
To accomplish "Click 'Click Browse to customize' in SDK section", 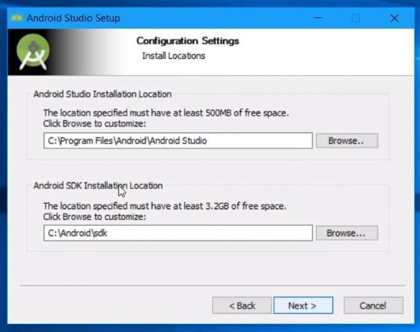I will tap(94, 216).
